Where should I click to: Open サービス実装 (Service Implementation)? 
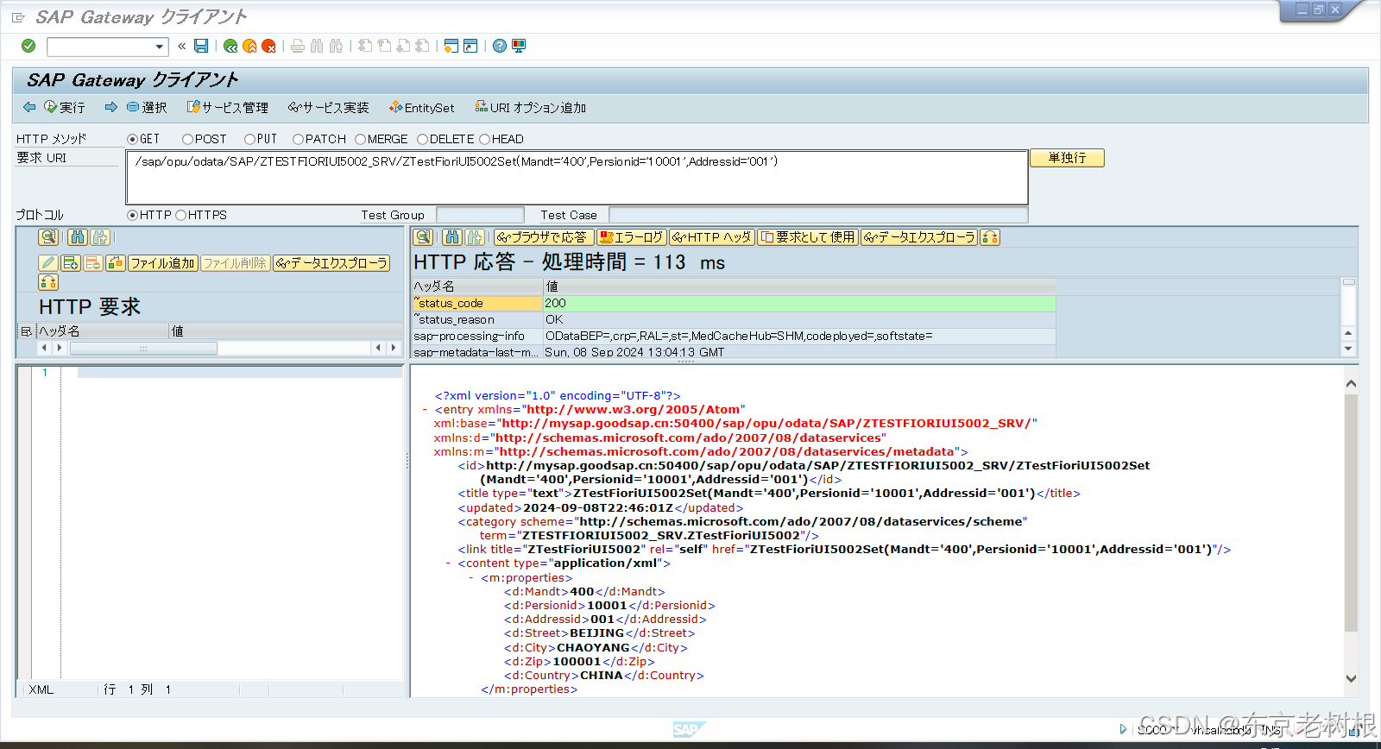coord(329,108)
